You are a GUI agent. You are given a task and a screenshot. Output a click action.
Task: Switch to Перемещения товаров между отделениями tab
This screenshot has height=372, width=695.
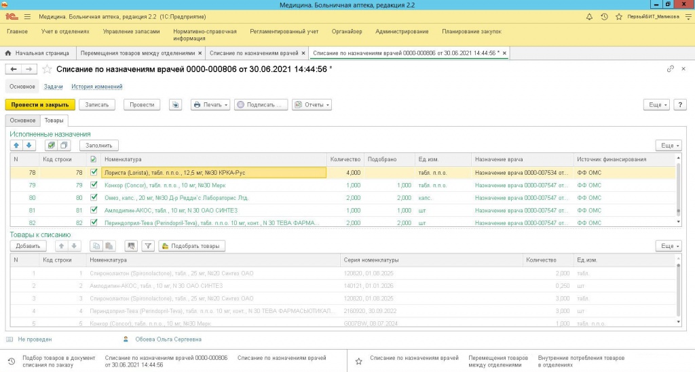click(138, 53)
